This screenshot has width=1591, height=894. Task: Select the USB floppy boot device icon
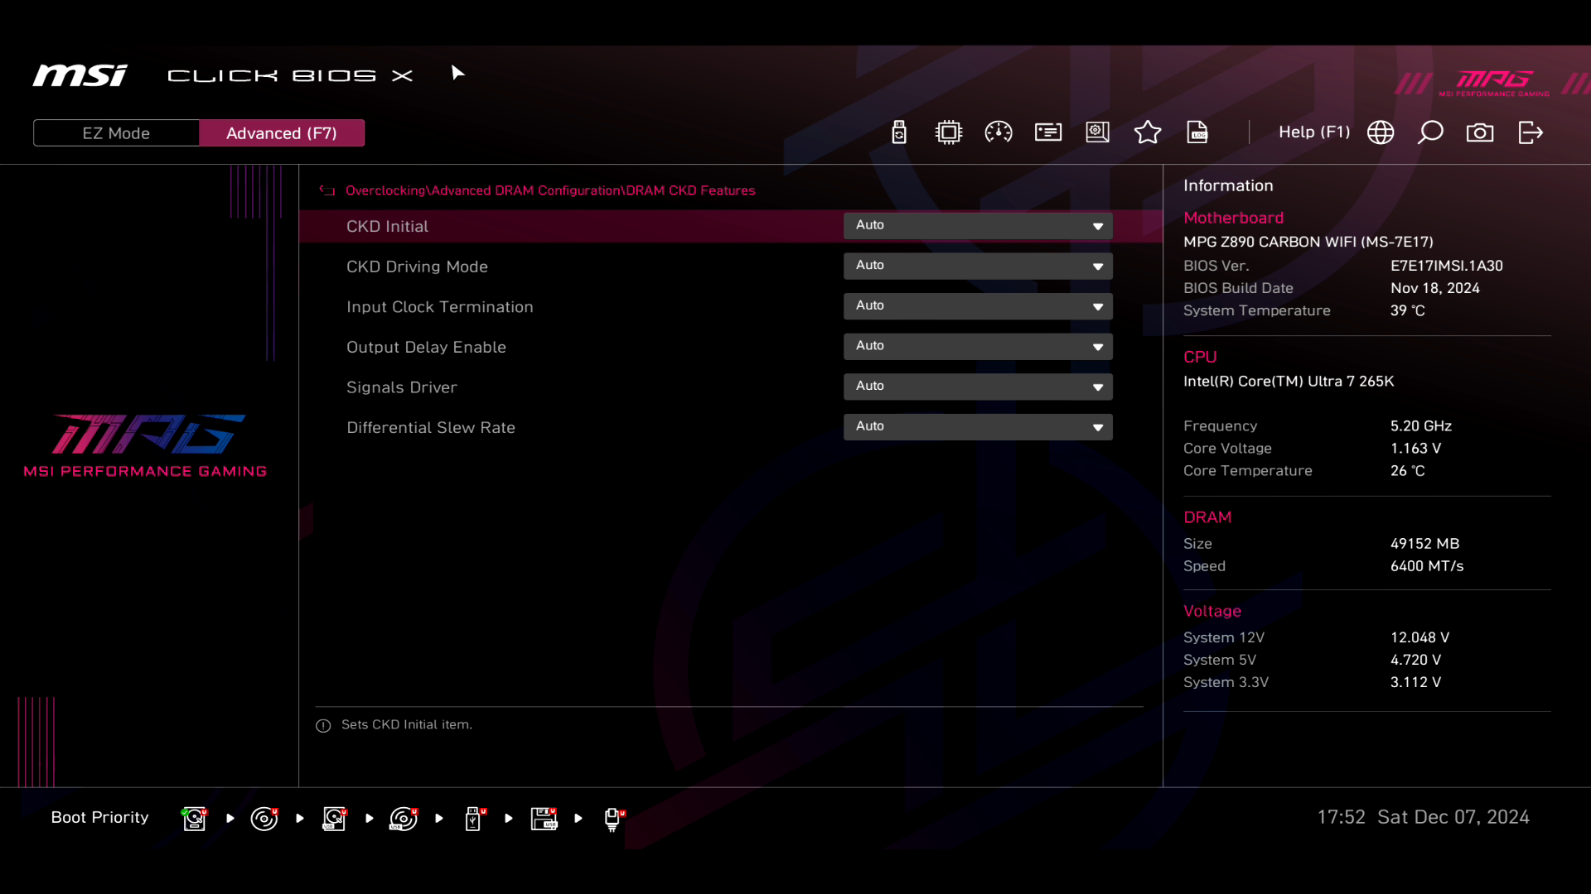(x=544, y=819)
